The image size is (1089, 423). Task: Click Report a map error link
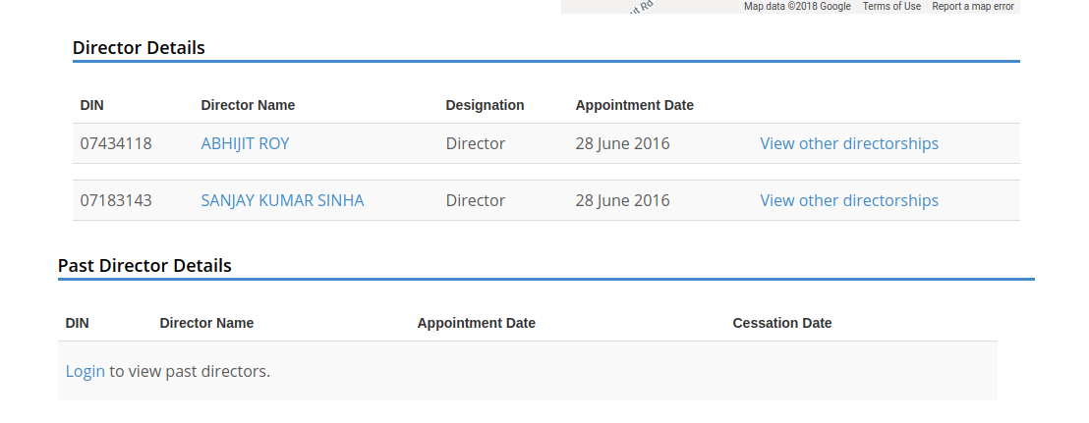point(972,6)
